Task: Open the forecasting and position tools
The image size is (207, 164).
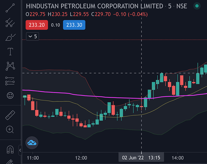Action: click(10, 81)
